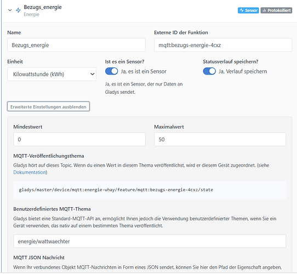This screenshot has height=274, width=297.
Task: Disable the Statusverlauf speichern switch
Action: [x=209, y=71]
